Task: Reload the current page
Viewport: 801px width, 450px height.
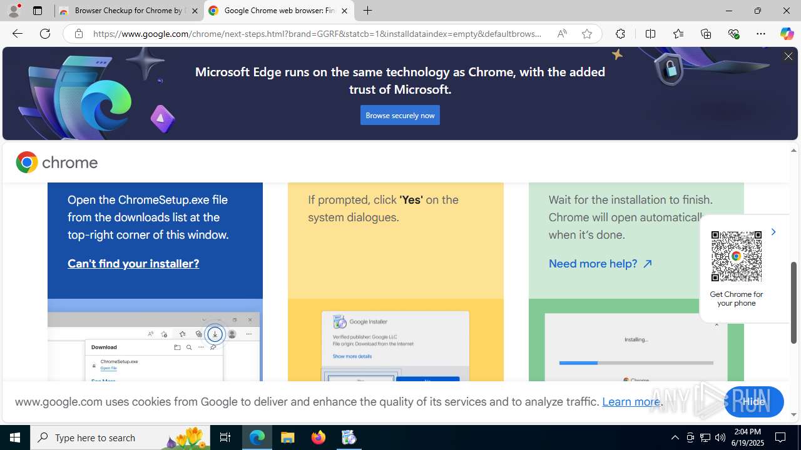Action: pos(45,34)
